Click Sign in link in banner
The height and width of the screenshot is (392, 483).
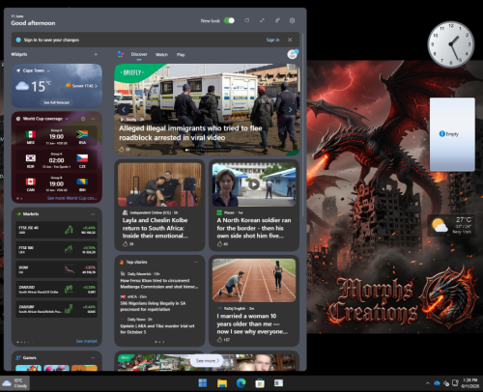272,40
